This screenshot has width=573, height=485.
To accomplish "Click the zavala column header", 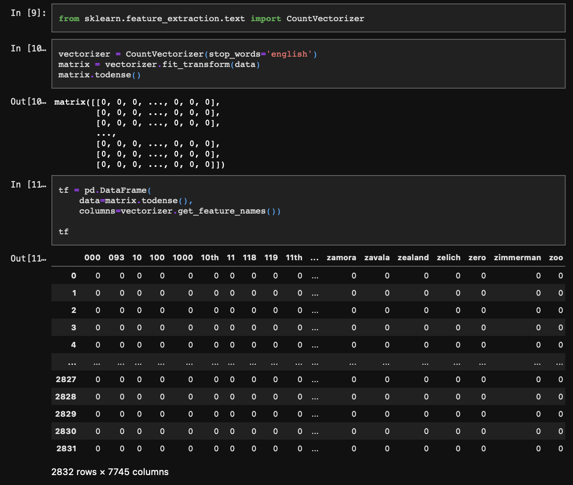I will [377, 258].
